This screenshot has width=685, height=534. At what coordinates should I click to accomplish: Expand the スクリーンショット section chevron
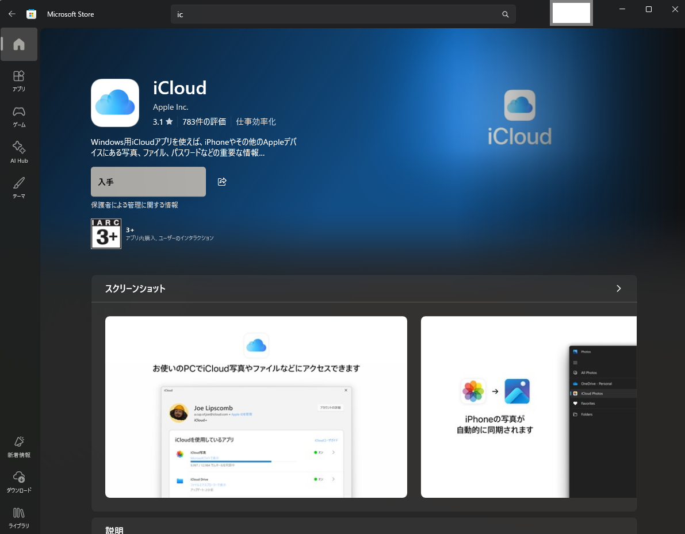click(x=619, y=288)
